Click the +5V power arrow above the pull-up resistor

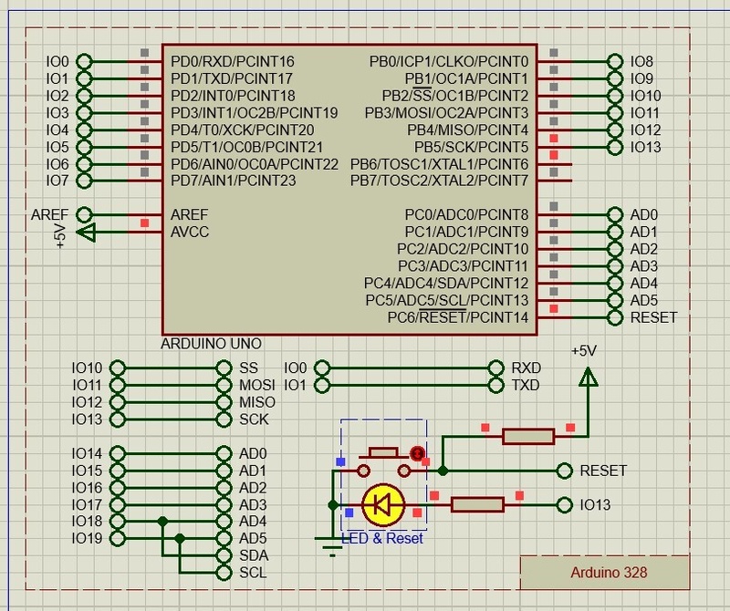pos(588,377)
